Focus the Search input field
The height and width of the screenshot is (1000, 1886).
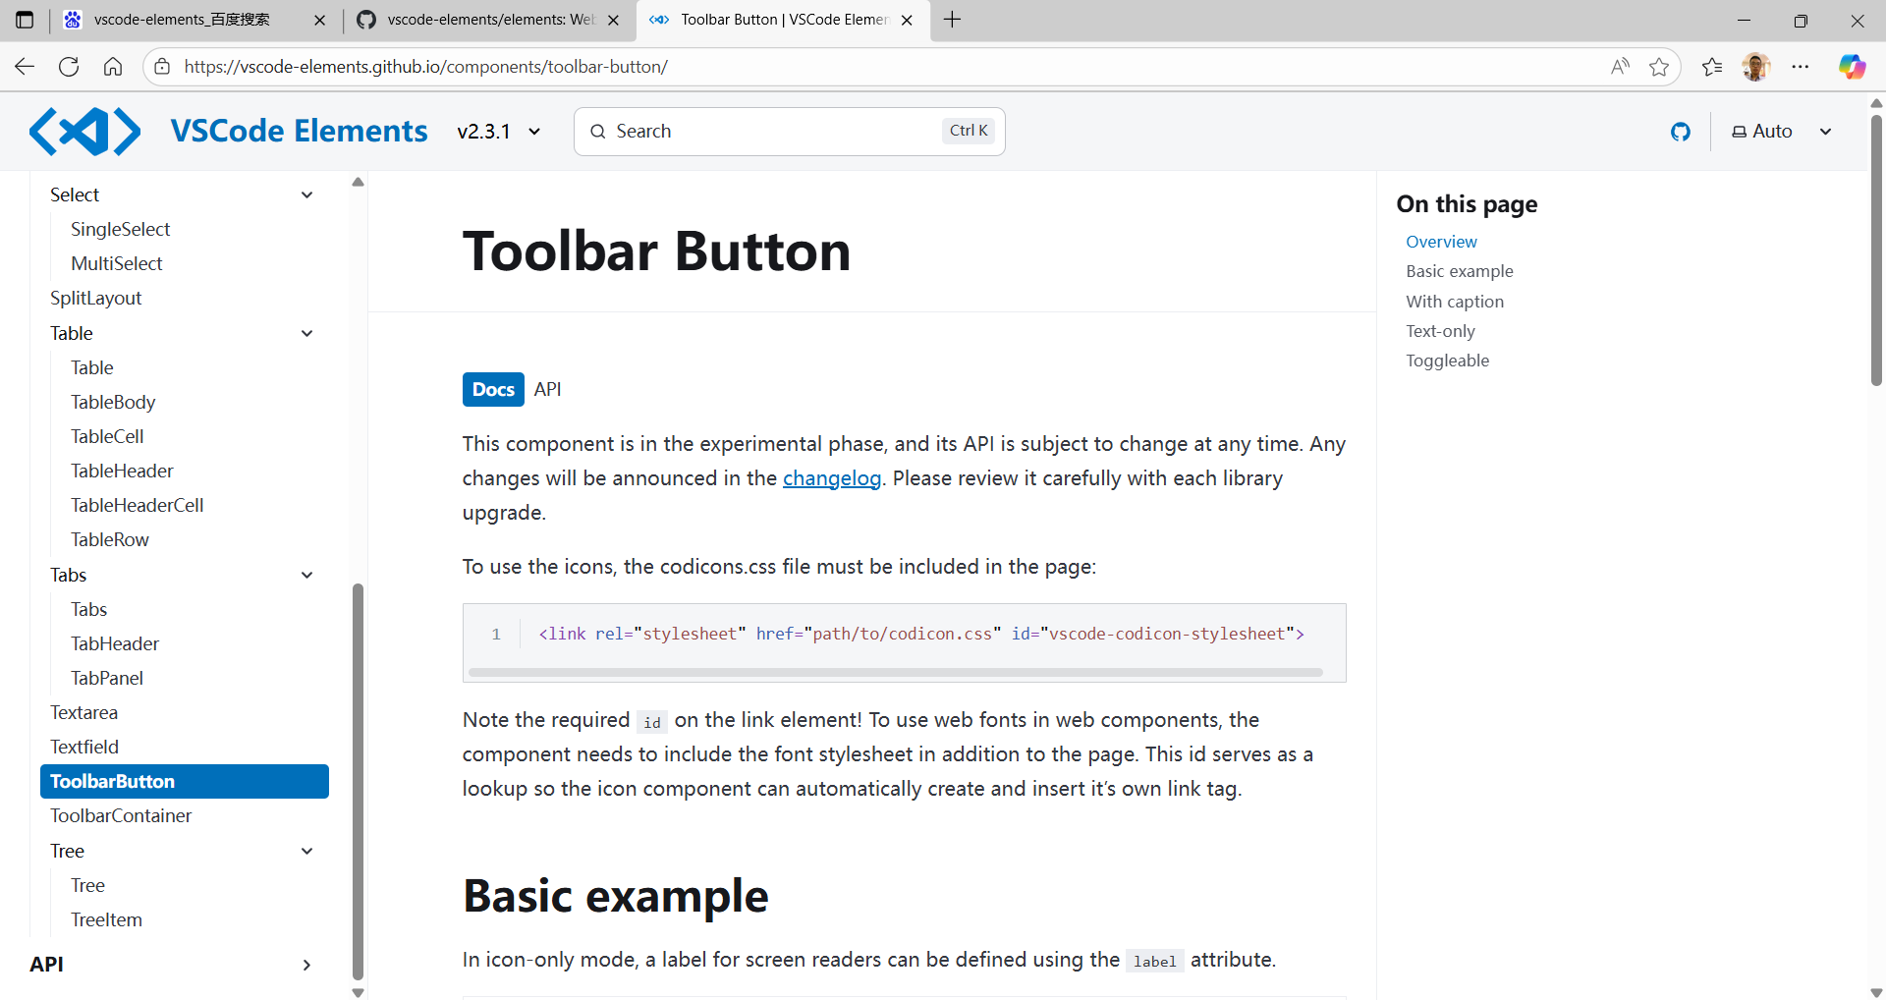776,132
